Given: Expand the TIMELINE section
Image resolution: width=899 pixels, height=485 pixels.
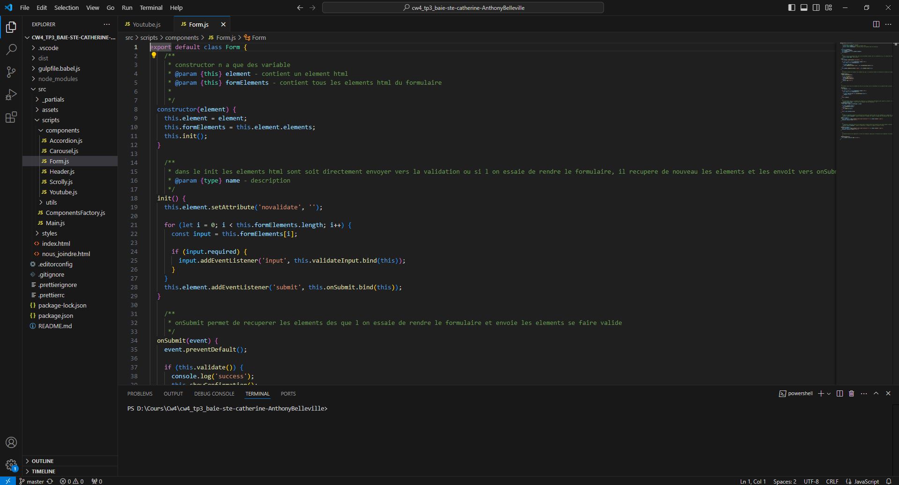Looking at the screenshot, I should click(70, 471).
